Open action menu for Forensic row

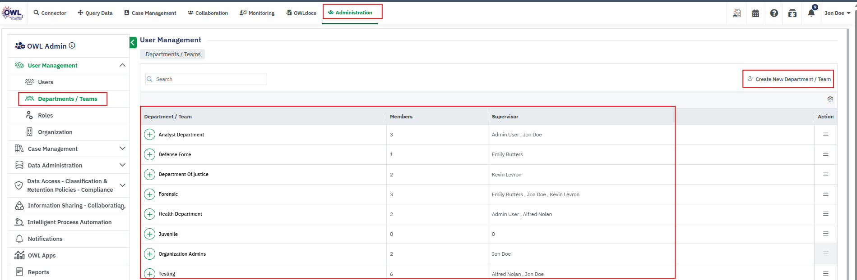click(825, 194)
